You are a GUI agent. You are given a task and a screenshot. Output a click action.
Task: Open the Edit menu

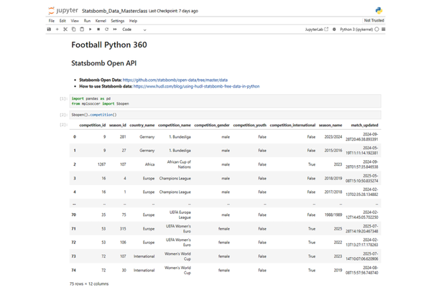point(62,21)
